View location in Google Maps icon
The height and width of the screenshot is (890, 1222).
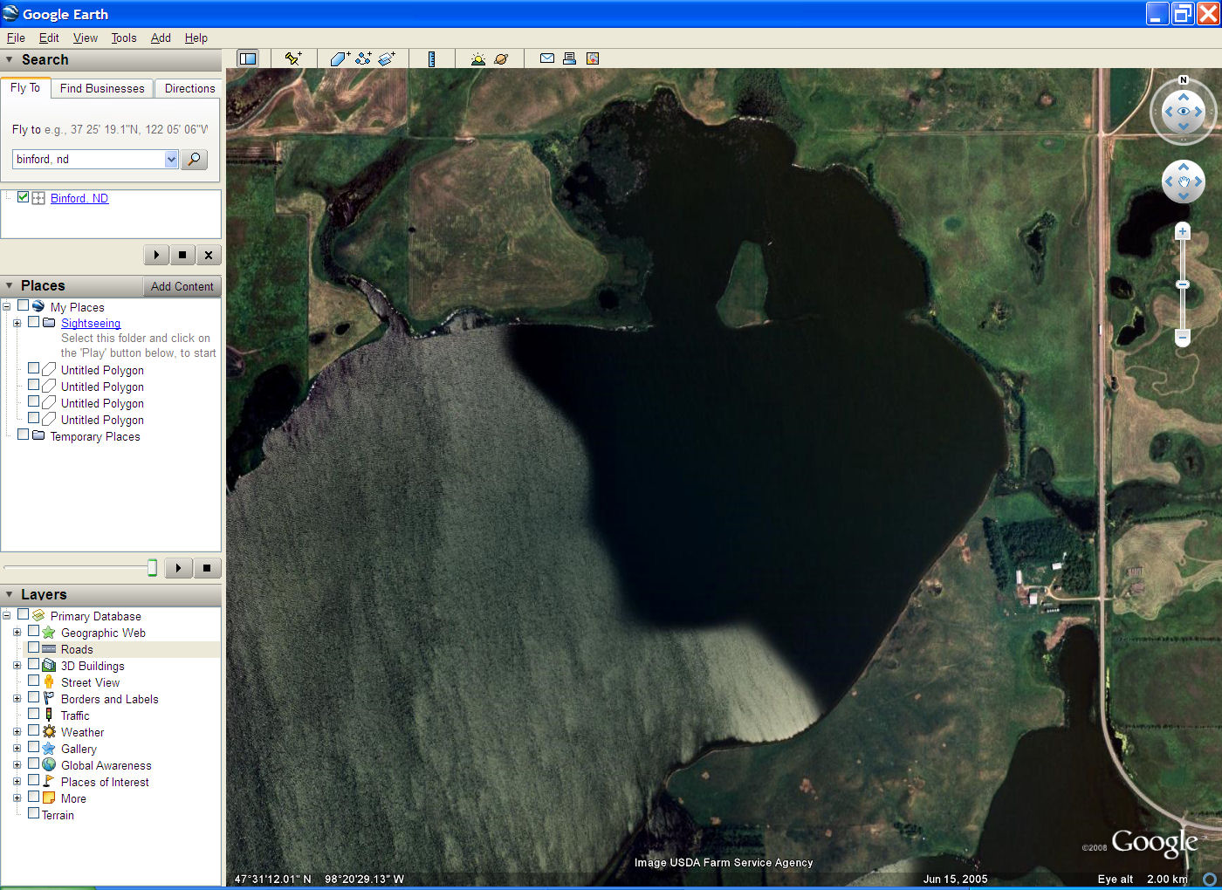point(593,58)
